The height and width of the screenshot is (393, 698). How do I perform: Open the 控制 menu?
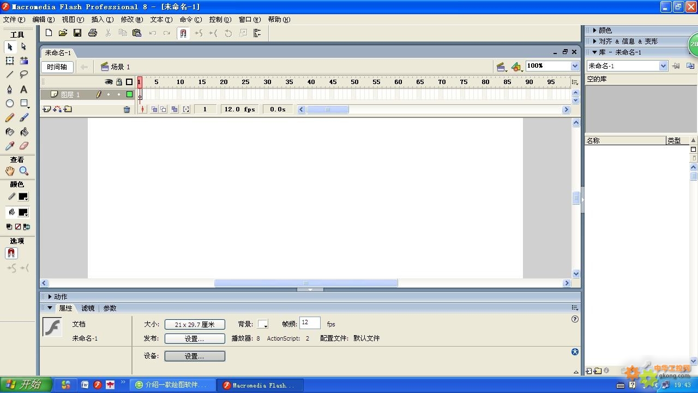point(220,20)
